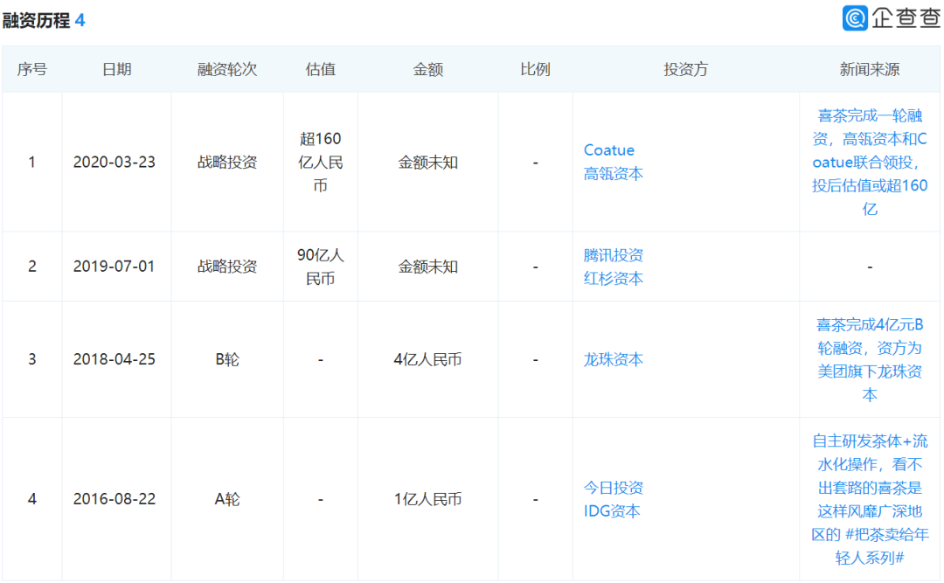Click the 序号 column header
Image resolution: width=944 pixels, height=583 pixels.
(32, 69)
